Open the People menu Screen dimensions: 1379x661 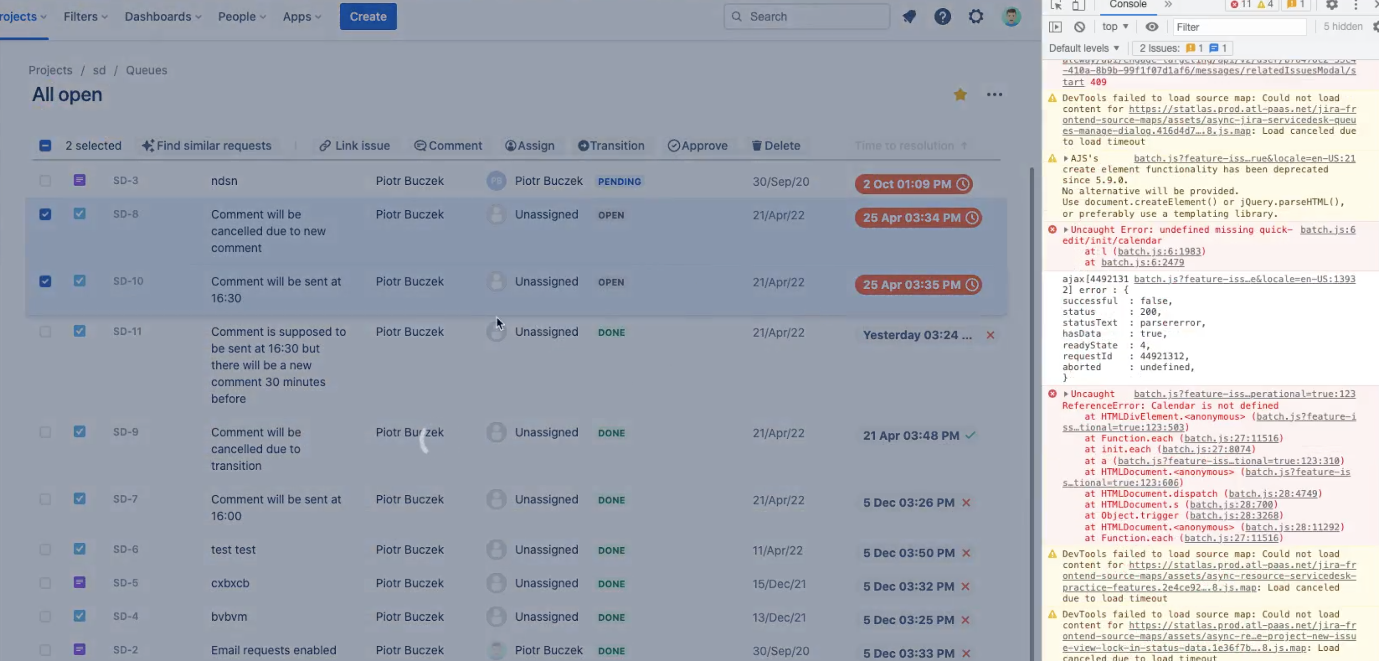click(x=241, y=17)
